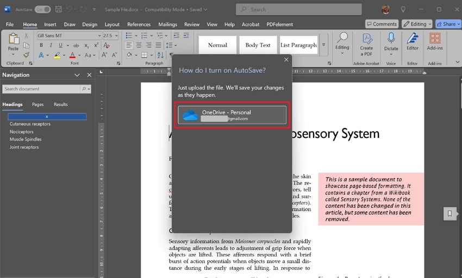The width and height of the screenshot is (462, 278).
Task: Decrease font size with shrink icon
Action: [x=114, y=55]
